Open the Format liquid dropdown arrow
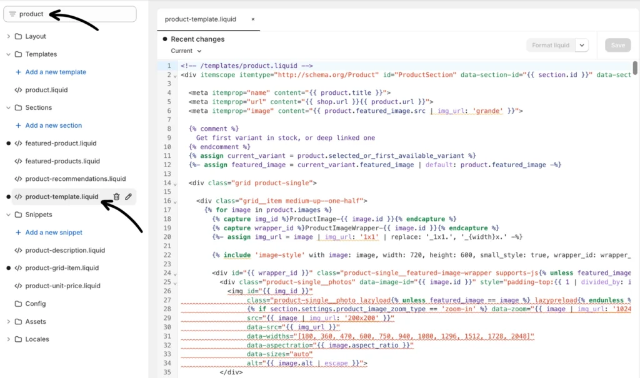Image resolution: width=640 pixels, height=378 pixels. pyautogui.click(x=582, y=45)
